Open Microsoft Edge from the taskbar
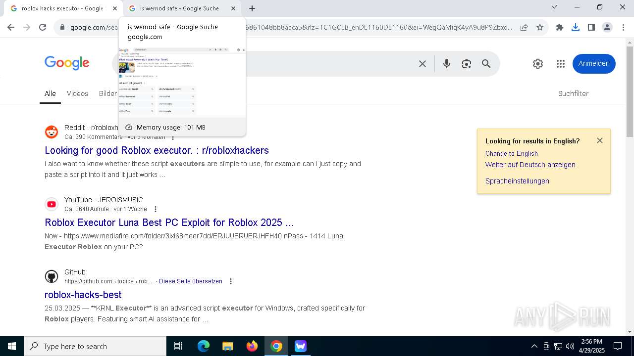Viewport: 634px width, 356px height. [x=204, y=346]
